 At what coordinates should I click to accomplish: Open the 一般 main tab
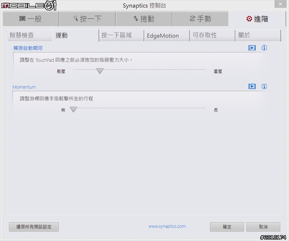31,19
